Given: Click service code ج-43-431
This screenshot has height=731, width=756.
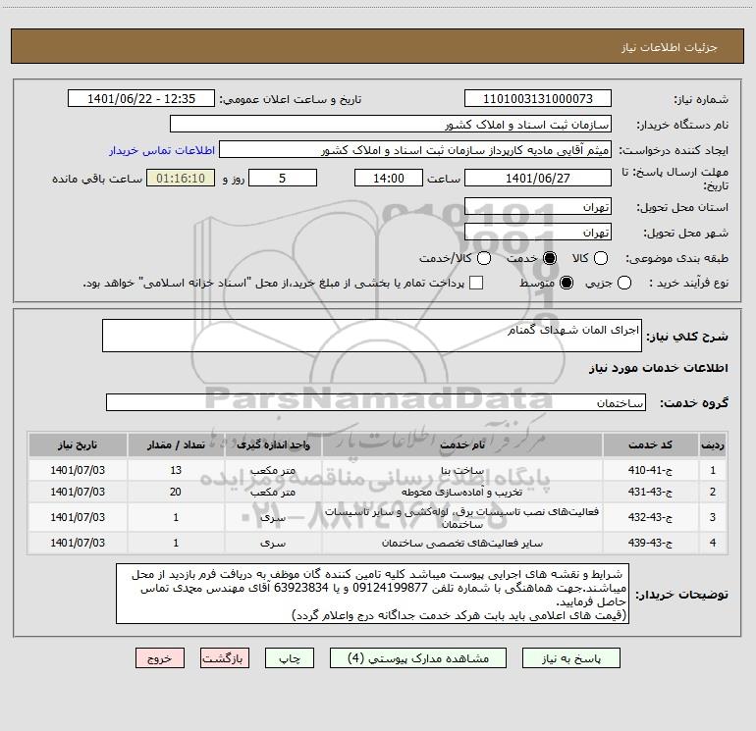Looking at the screenshot, I should coord(650,492).
